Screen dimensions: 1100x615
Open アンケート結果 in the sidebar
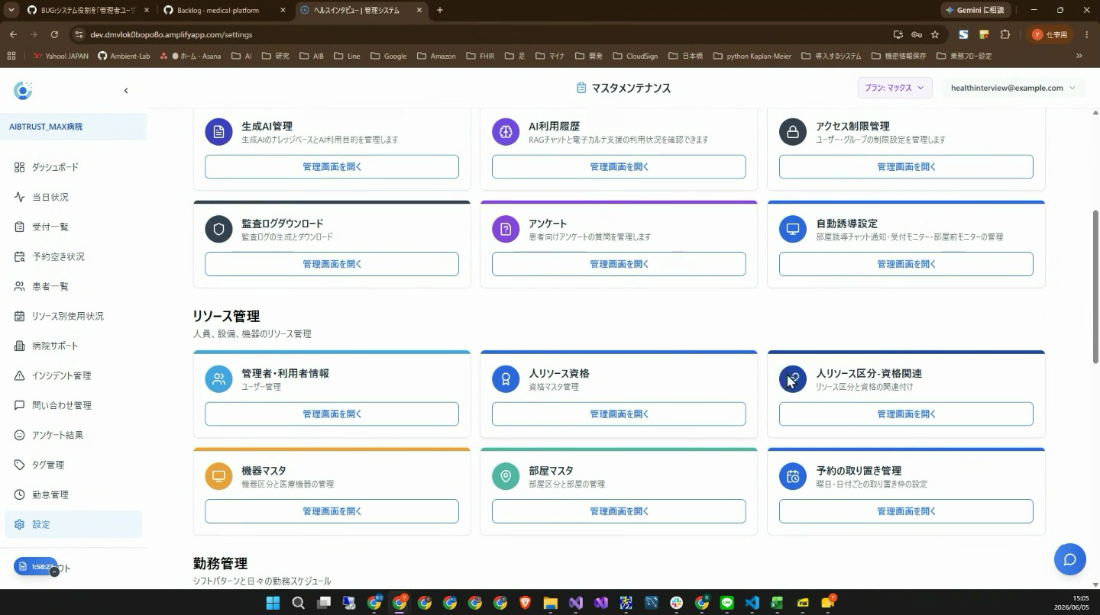click(73, 435)
